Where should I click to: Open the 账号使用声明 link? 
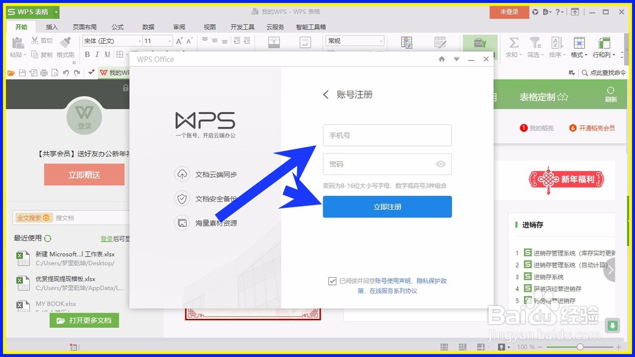tap(393, 281)
